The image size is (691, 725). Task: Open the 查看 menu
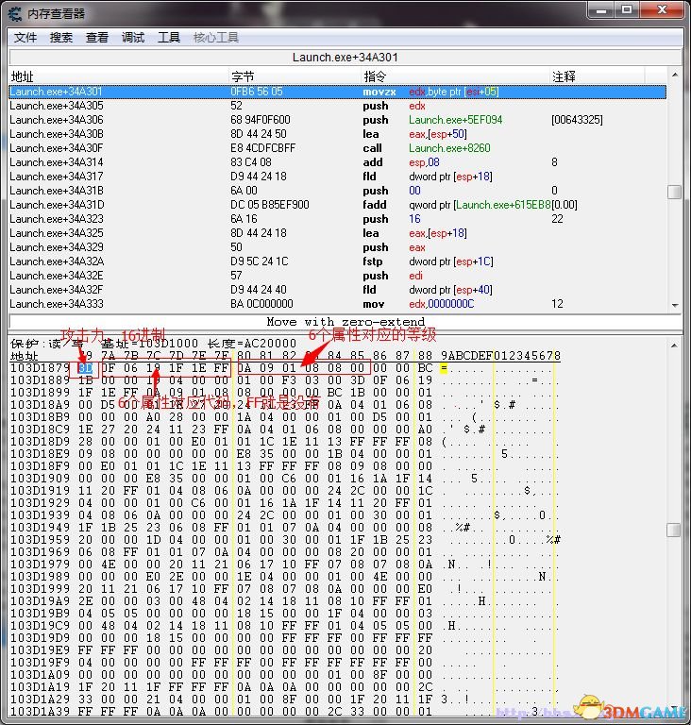[x=97, y=38]
